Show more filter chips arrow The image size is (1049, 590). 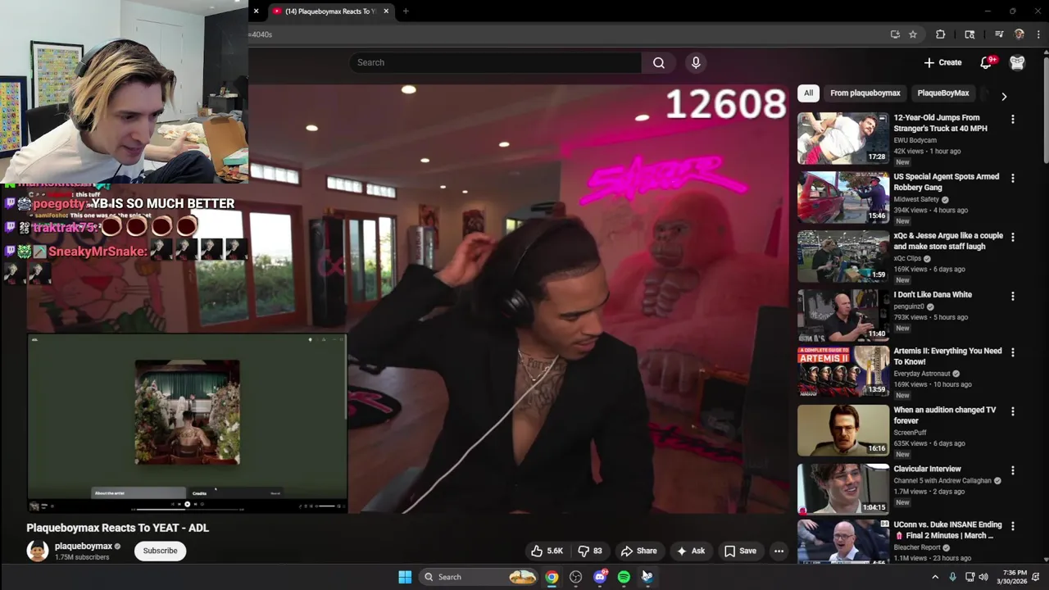click(x=1004, y=96)
